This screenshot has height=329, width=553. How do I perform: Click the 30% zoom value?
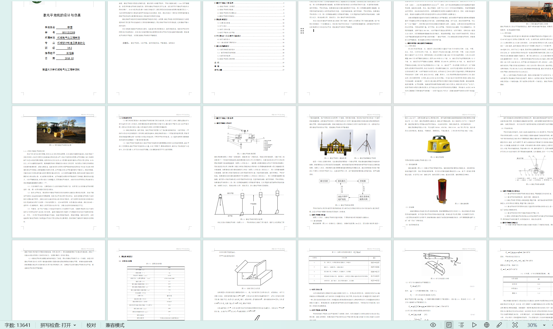(532, 325)
